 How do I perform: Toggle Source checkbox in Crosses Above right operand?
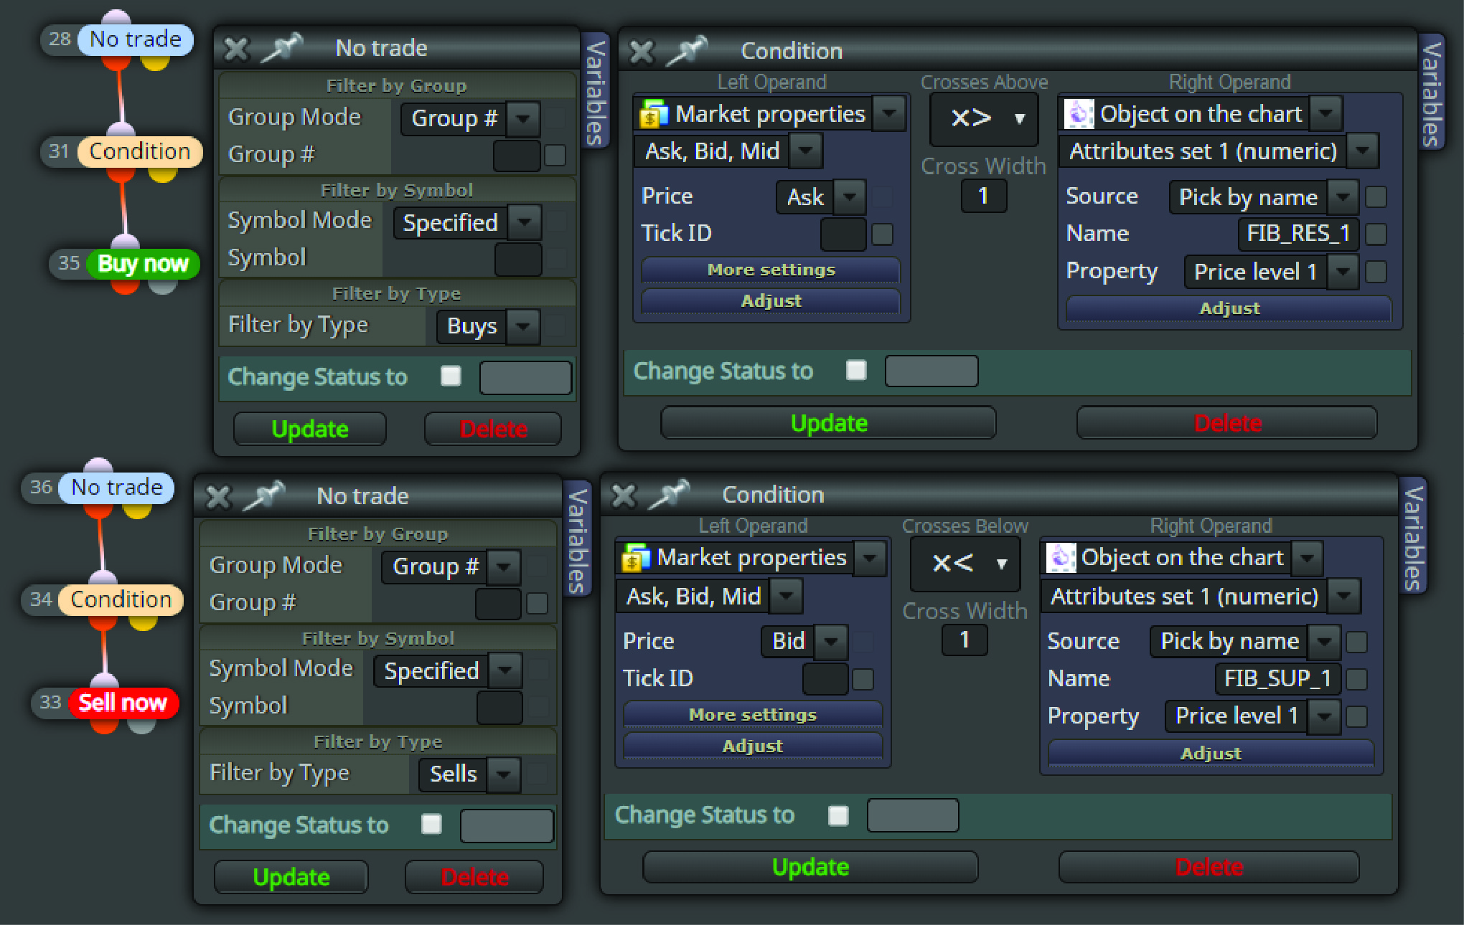point(1376,197)
